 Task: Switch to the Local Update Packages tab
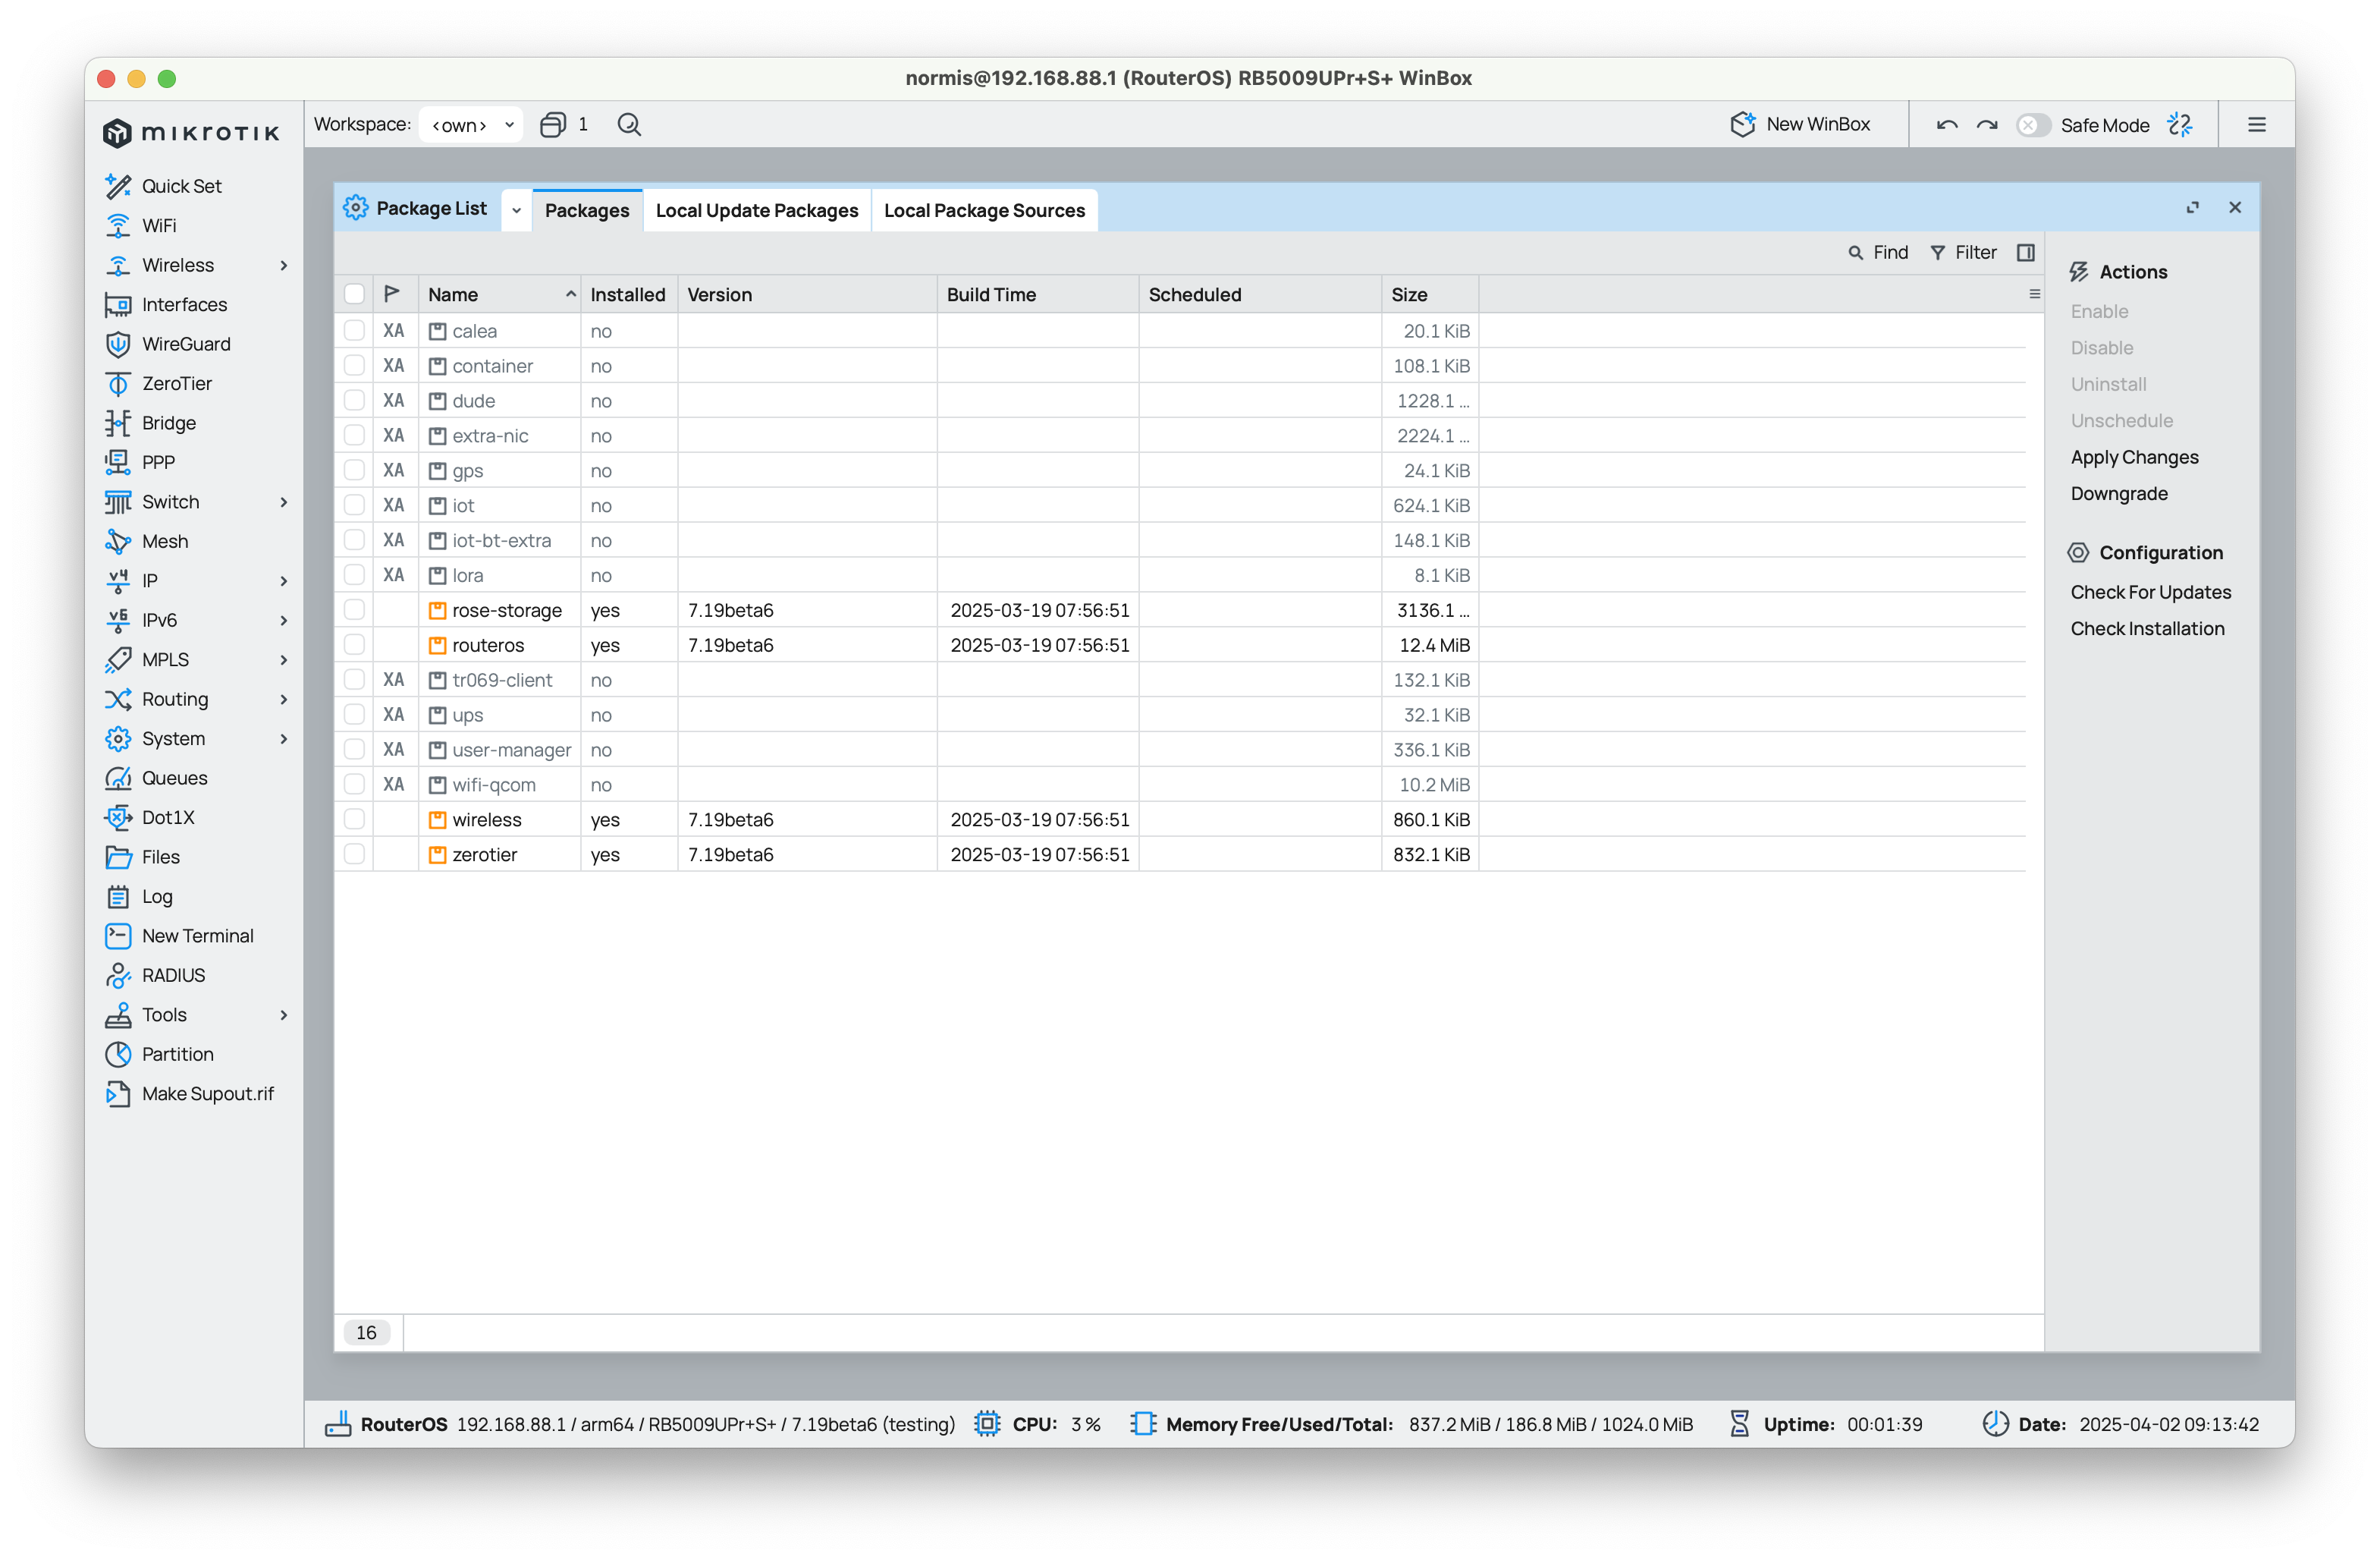point(756,210)
